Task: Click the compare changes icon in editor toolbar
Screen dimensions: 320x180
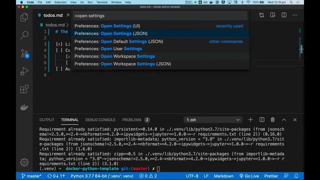Action: [261, 15]
